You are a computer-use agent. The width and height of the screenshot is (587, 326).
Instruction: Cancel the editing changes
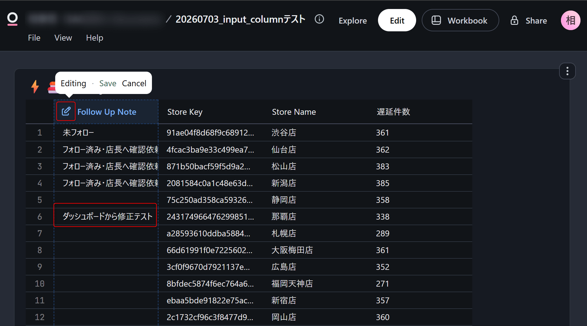[134, 83]
